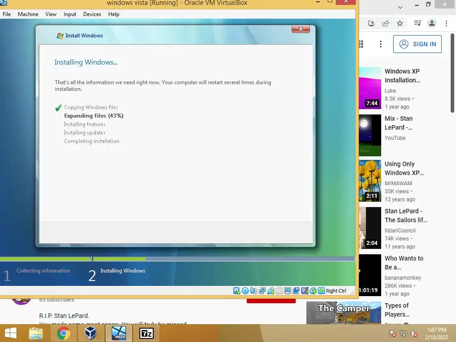Open the VirtualBox View menu
This screenshot has height=342, width=456.
[x=51, y=14]
